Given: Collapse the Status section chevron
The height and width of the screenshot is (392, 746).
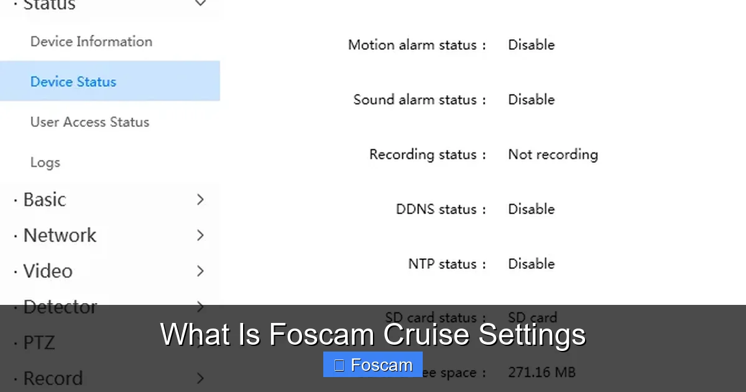Looking at the screenshot, I should point(200,5).
